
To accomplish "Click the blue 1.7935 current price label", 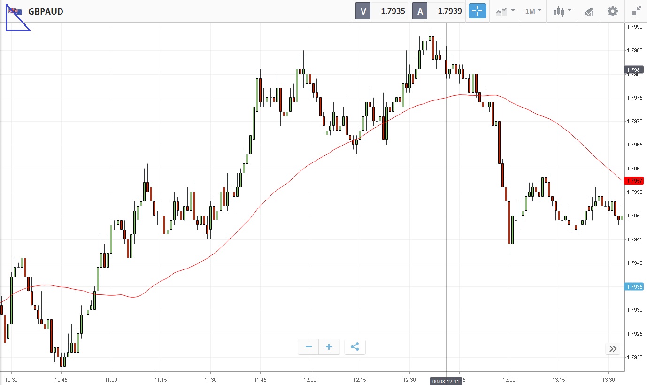I will point(634,287).
